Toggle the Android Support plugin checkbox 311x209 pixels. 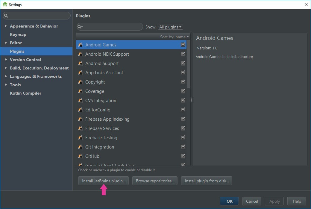click(183, 63)
